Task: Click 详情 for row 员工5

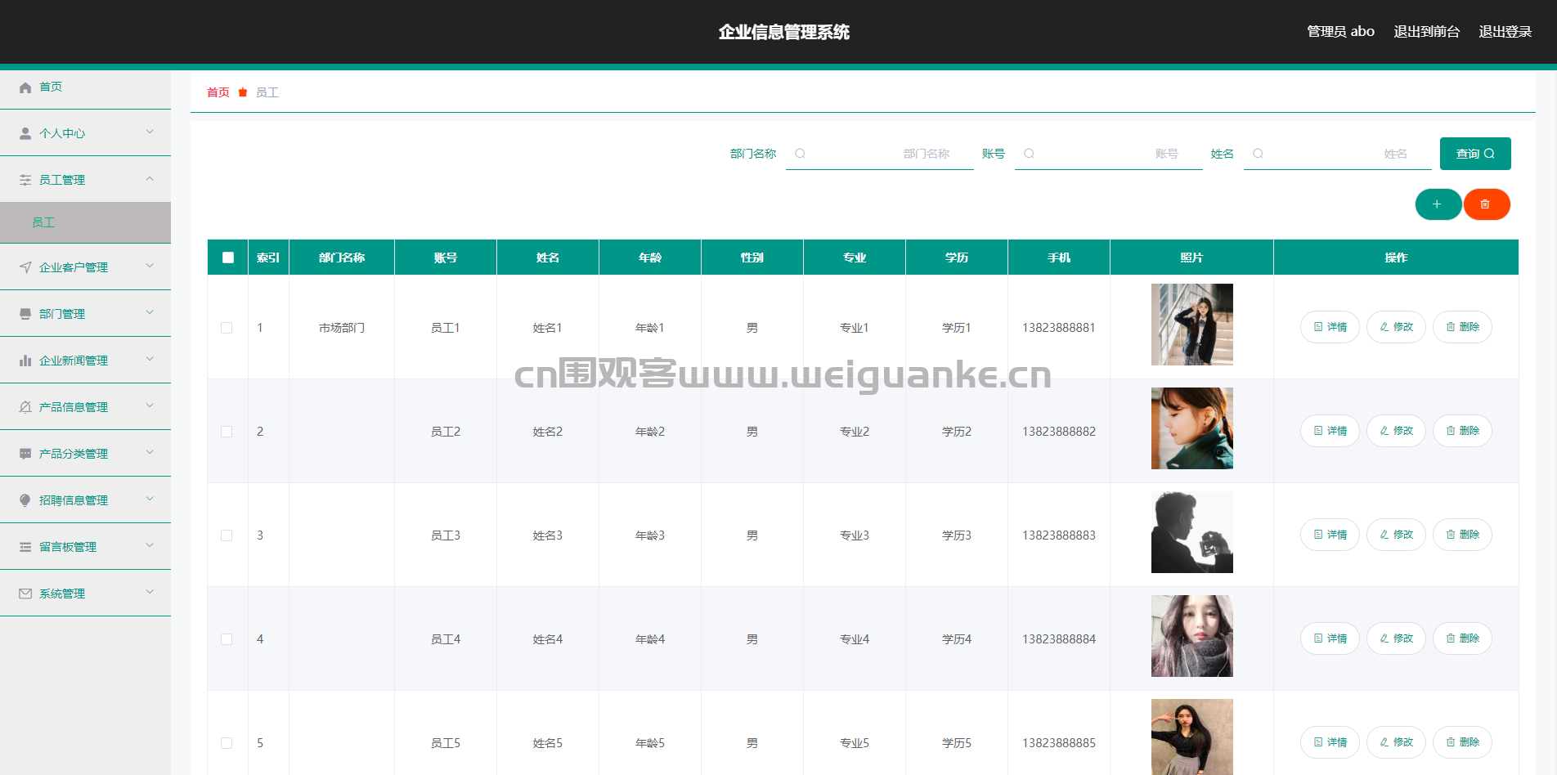Action: (x=1330, y=742)
